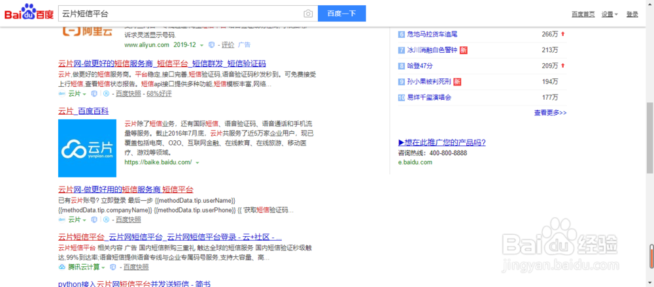The image size is (654, 287).
Task: Expand the 腾讯云计算 source dropdown
Action: point(103,267)
